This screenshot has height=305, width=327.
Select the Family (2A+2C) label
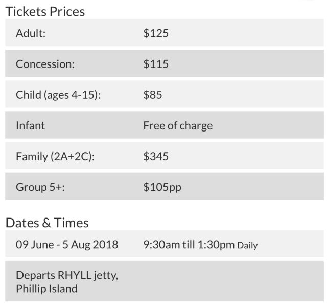tap(55, 156)
